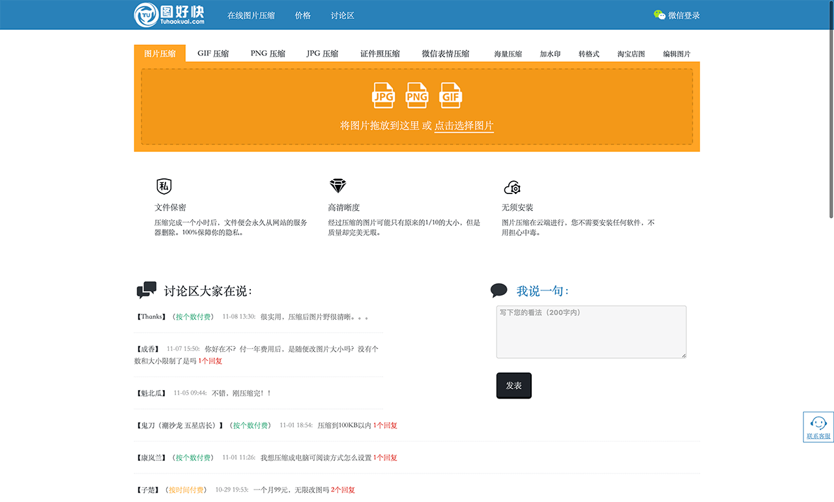Open the 微信表情压缩 tab
Viewport: 834px width, 502px height.
[446, 54]
